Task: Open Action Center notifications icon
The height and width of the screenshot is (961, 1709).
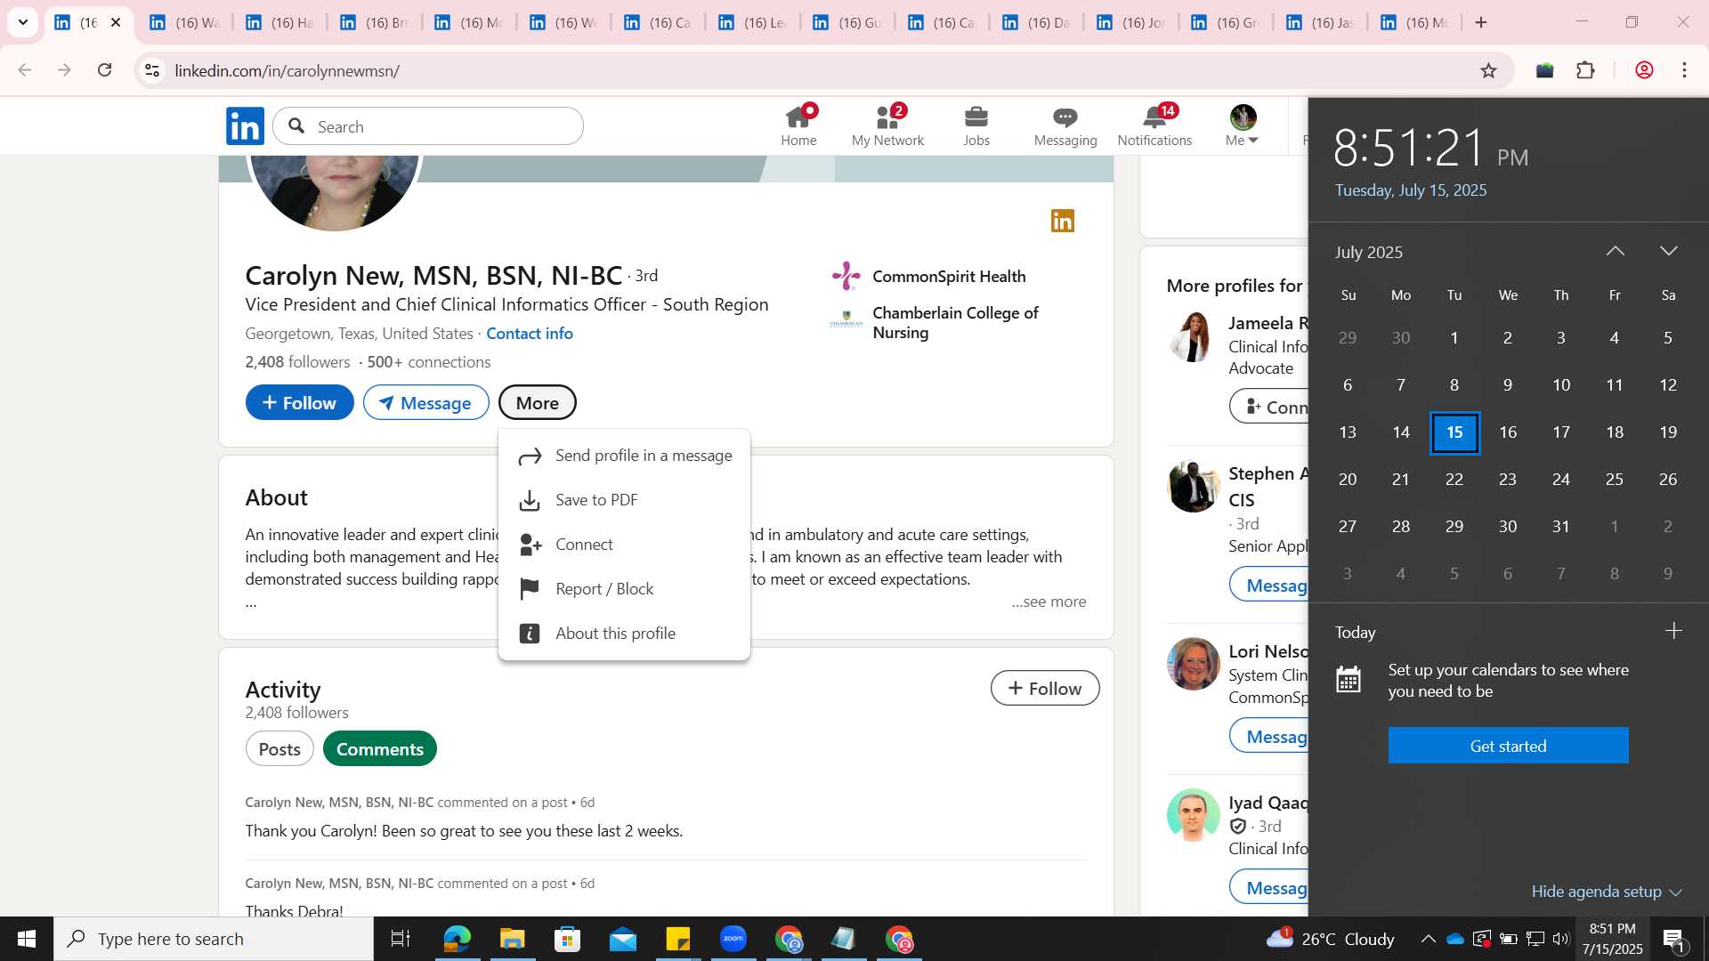Action: 1674,939
